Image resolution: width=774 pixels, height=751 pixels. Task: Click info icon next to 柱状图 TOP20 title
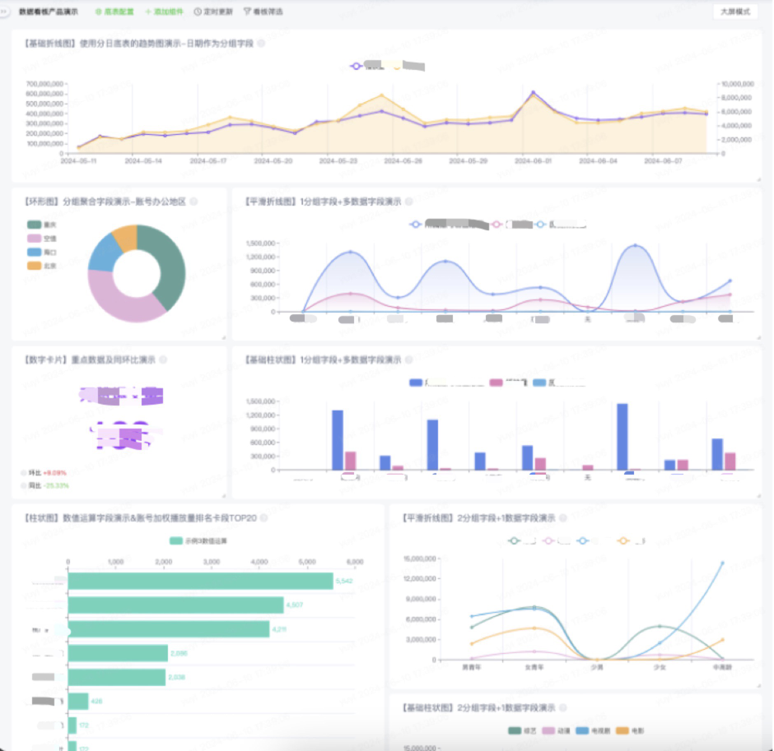[x=264, y=517]
